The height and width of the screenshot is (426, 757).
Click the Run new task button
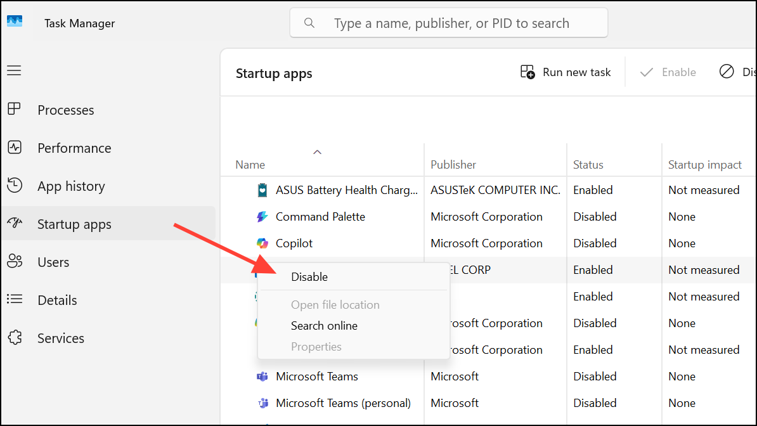click(x=566, y=72)
